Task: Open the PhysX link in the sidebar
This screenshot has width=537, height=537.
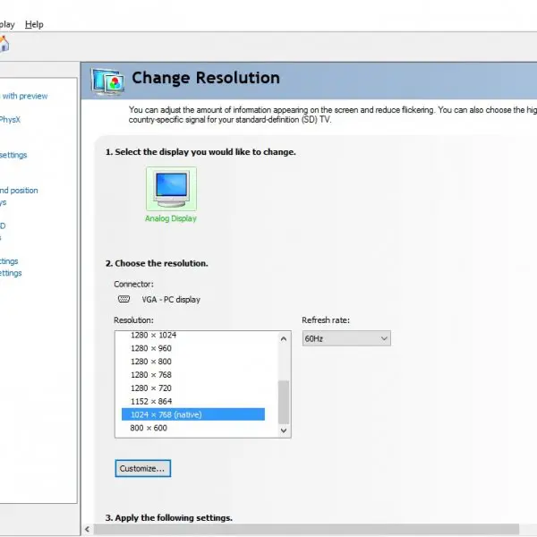Action: coord(10,120)
